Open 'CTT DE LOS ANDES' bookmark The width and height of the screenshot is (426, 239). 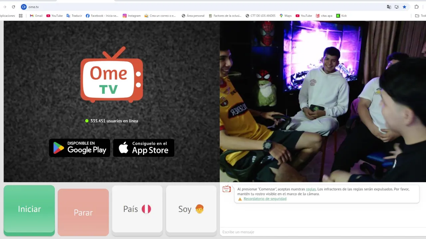pyautogui.click(x=261, y=16)
